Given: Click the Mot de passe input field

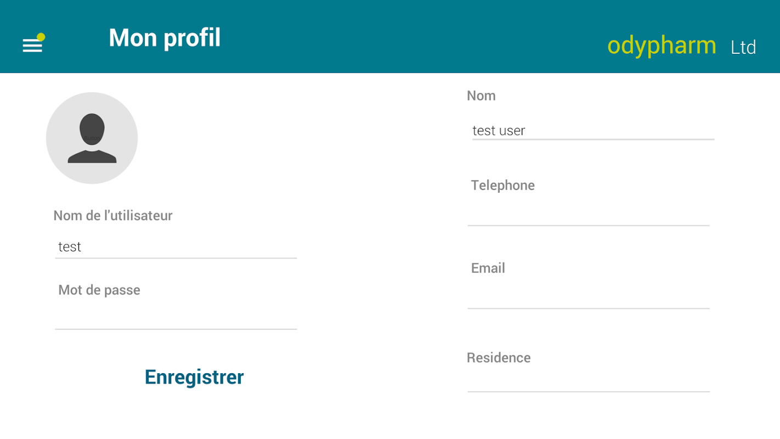Looking at the screenshot, I should (x=176, y=318).
